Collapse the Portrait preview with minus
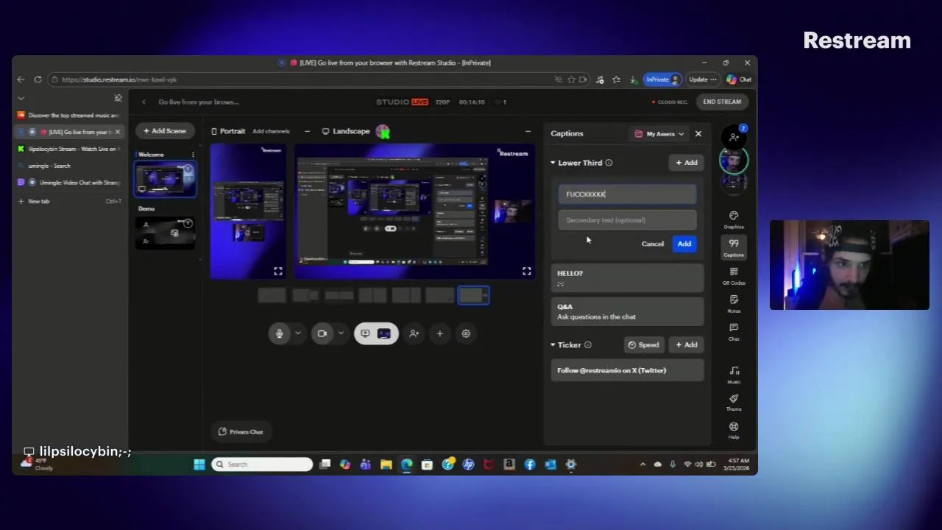 307,131
